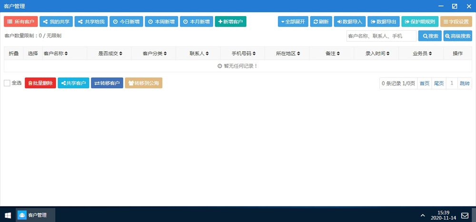Click the 搜索 search button
This screenshot has width=476, height=222.
pos(429,36)
